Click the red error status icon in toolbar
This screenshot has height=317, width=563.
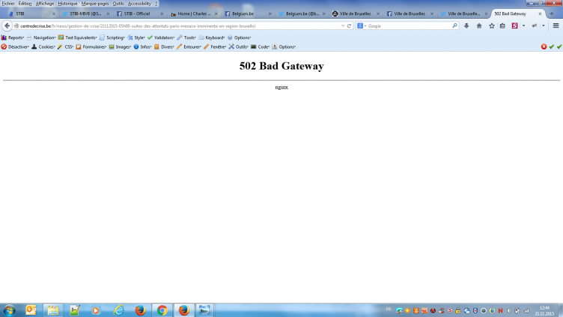click(544, 46)
